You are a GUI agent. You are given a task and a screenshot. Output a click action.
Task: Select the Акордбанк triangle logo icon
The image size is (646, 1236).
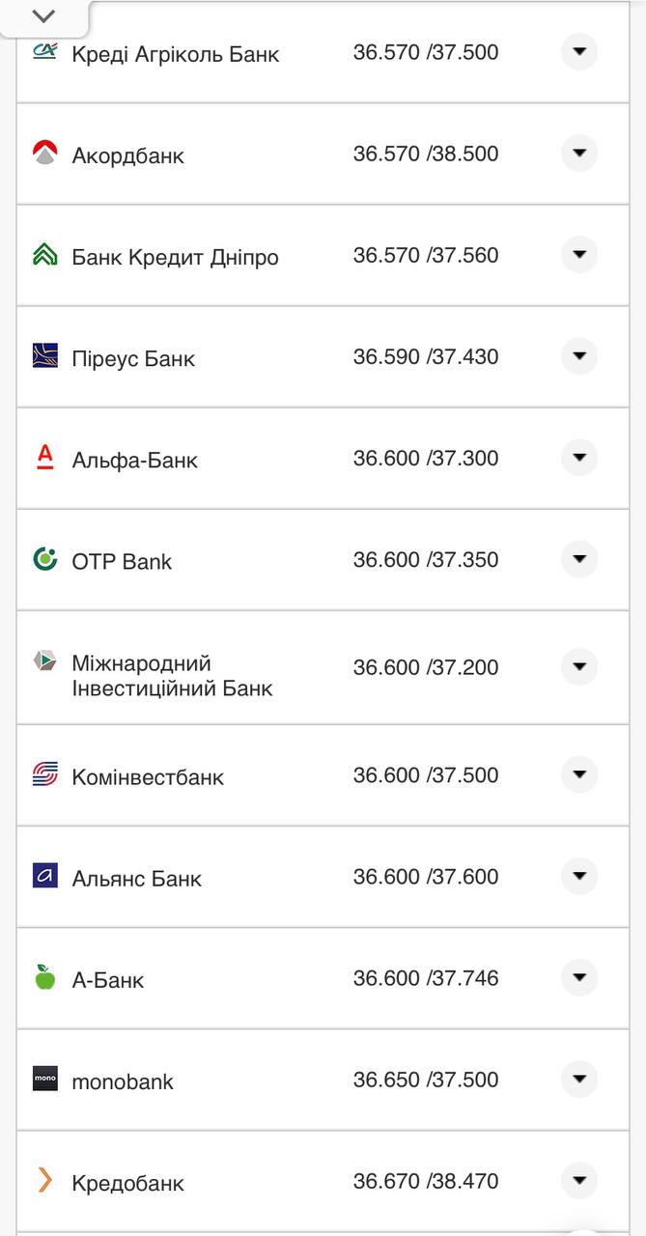[45, 153]
